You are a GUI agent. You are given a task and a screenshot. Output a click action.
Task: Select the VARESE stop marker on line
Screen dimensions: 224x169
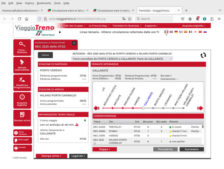(133, 108)
